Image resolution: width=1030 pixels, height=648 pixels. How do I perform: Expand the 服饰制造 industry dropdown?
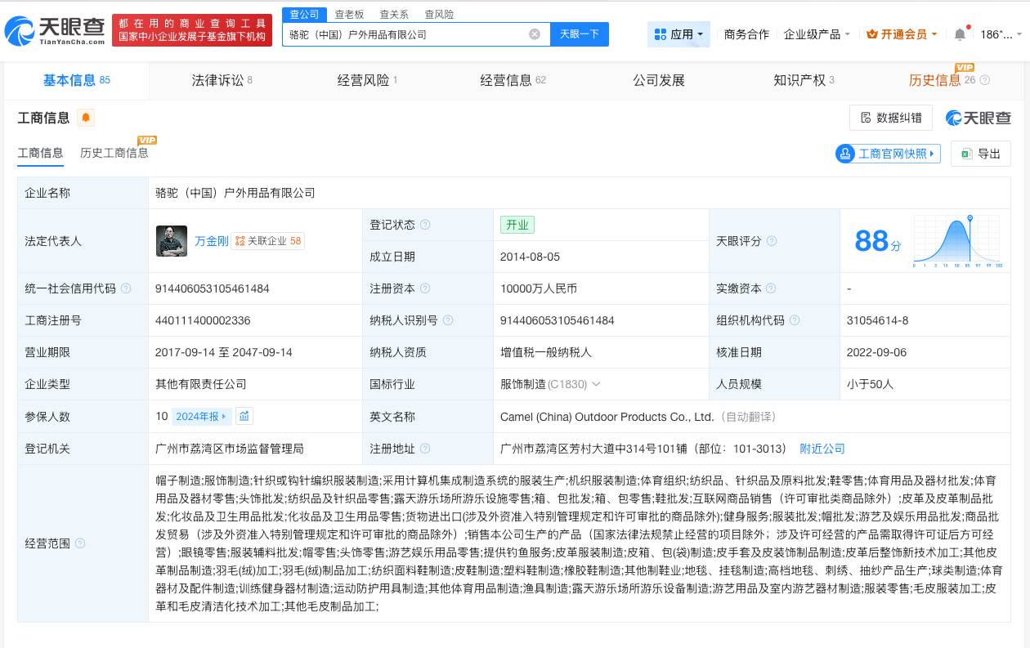point(597,384)
